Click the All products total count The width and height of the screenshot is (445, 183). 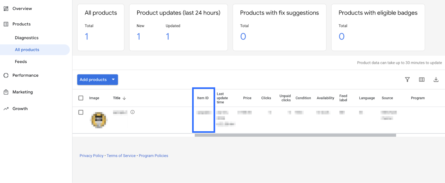click(x=87, y=36)
